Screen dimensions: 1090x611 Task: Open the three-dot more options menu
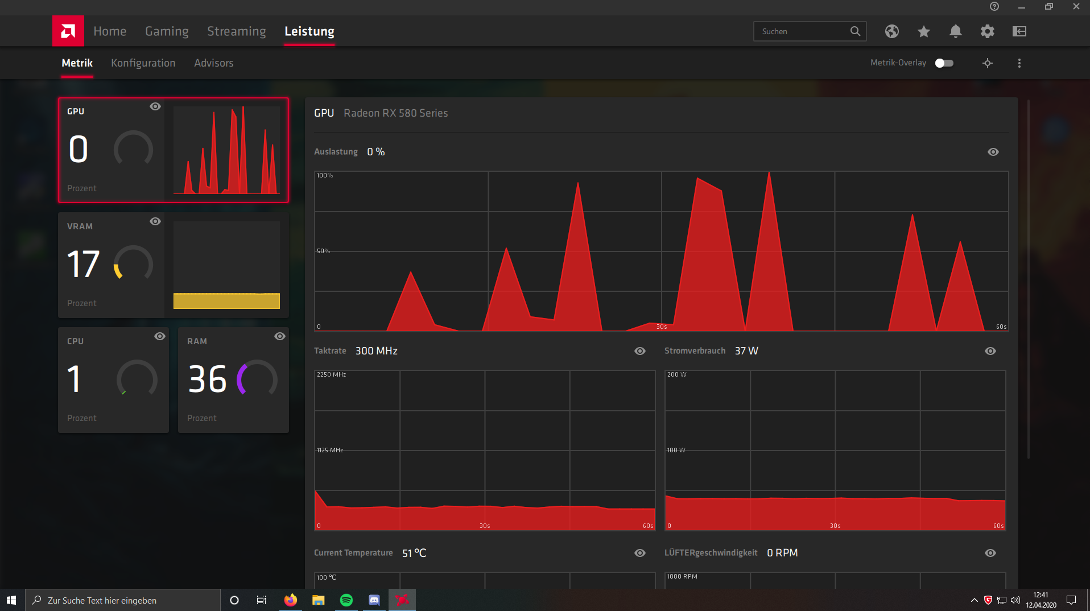point(1019,63)
